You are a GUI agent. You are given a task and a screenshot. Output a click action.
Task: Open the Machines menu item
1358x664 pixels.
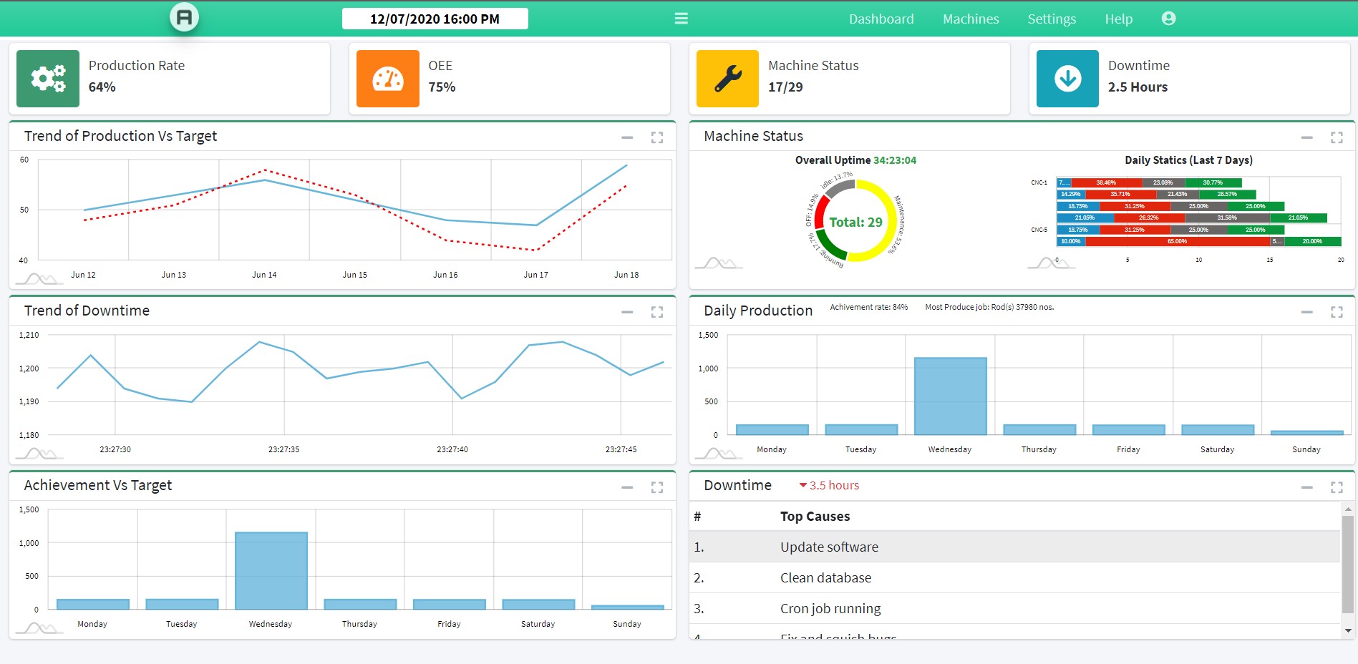pos(970,19)
